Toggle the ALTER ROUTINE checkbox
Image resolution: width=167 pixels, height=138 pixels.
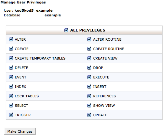[89, 39]
